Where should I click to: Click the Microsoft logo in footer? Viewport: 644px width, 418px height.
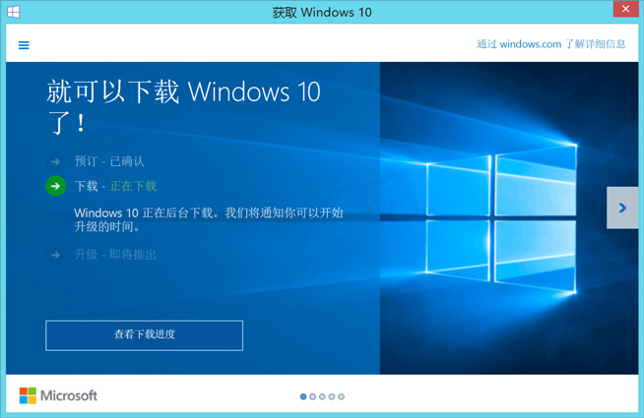point(58,395)
